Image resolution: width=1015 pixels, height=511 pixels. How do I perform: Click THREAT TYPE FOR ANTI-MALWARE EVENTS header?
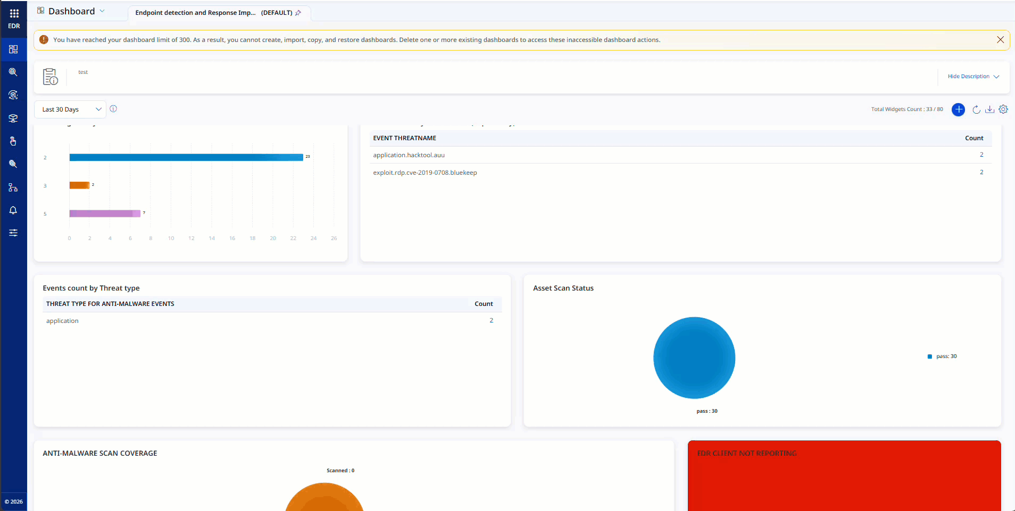110,304
